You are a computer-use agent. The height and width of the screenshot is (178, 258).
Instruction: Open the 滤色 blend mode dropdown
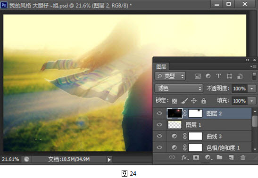(x=179, y=89)
